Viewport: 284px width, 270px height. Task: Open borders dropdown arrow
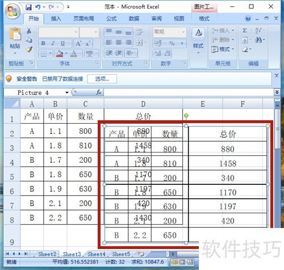(x=51, y=53)
